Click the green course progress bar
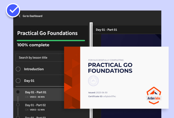The height and width of the screenshot is (118, 174). coord(51,41)
